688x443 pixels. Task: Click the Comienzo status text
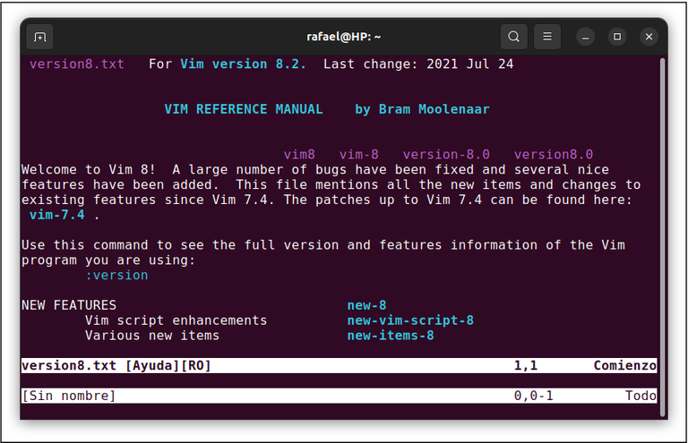coord(624,365)
